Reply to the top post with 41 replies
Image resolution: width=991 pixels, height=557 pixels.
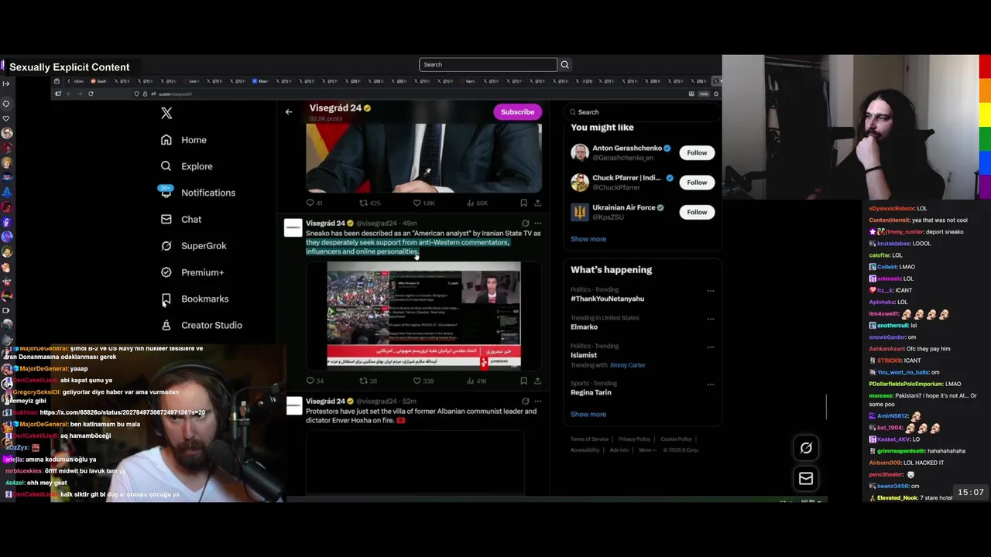[314, 203]
